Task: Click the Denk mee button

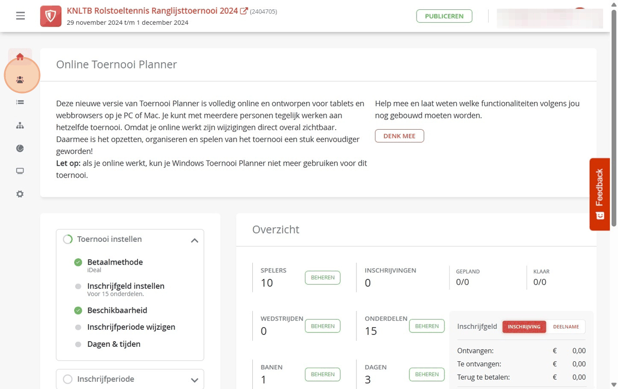Action: coord(400,136)
